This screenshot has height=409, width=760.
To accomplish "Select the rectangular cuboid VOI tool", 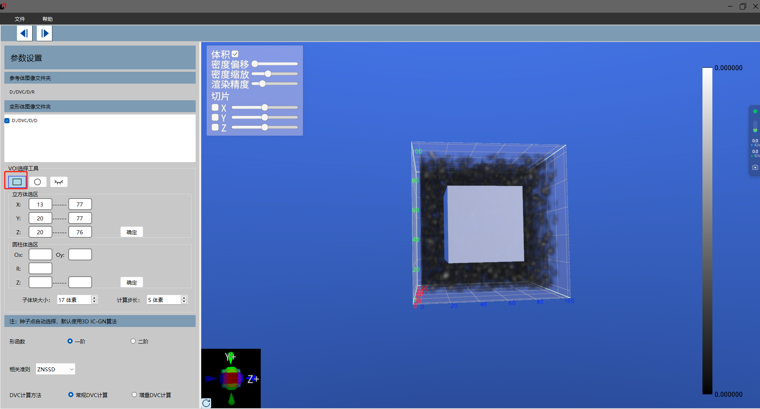I will pos(17,182).
